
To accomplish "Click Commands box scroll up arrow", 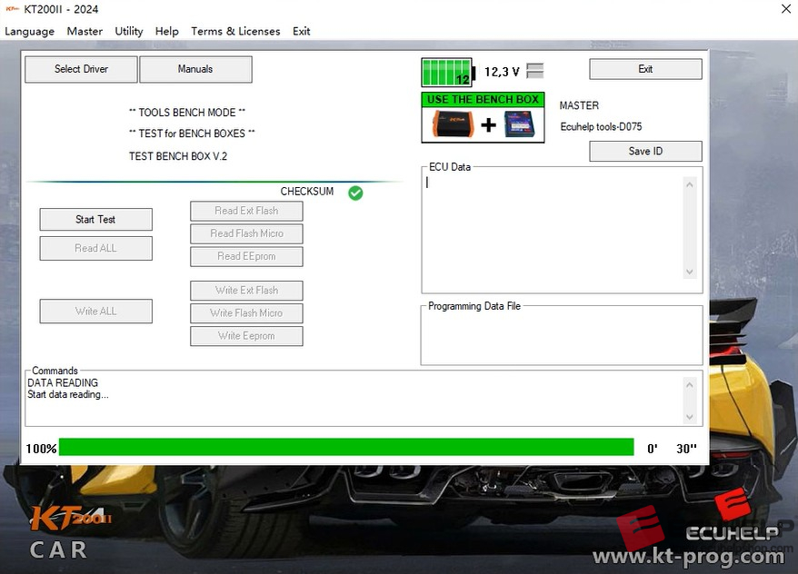I will [690, 385].
